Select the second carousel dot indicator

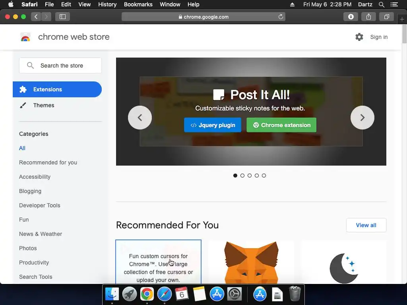pyautogui.click(x=242, y=176)
